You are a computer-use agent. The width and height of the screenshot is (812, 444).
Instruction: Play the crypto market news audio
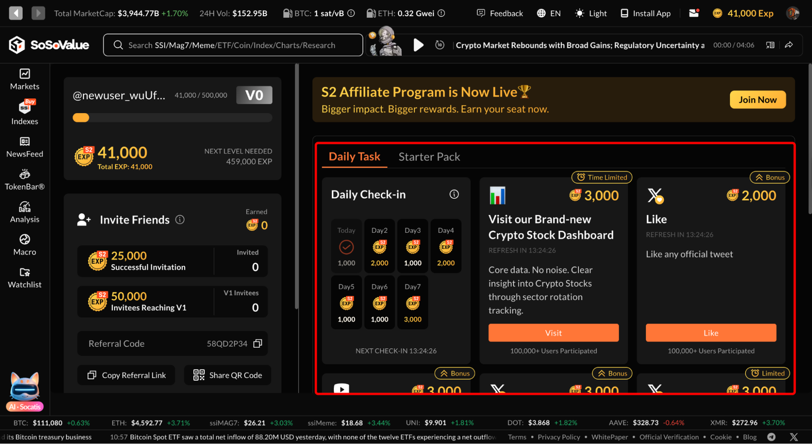coord(418,45)
